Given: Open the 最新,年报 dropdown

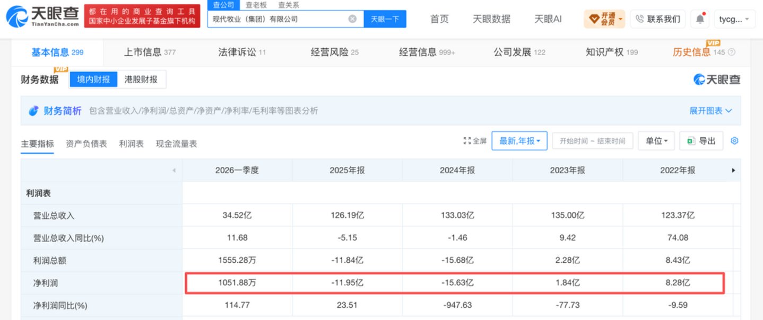Looking at the screenshot, I should (519, 141).
